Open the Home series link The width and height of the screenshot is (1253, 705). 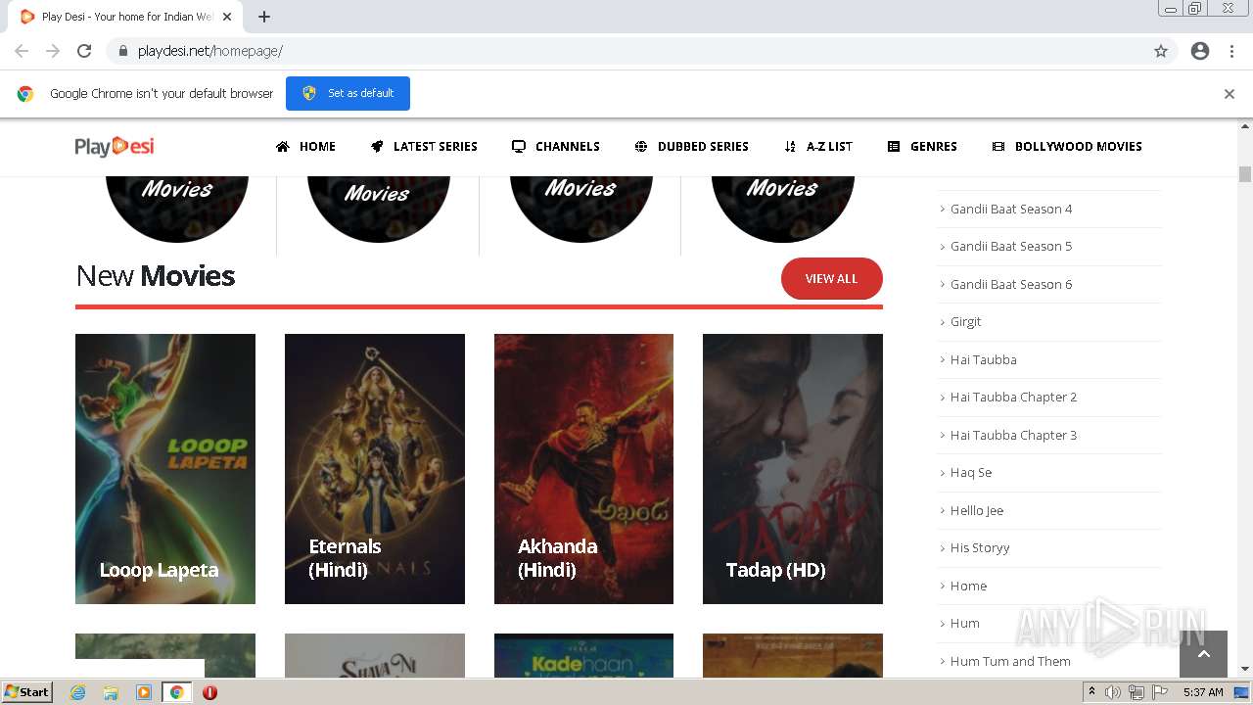point(968,586)
